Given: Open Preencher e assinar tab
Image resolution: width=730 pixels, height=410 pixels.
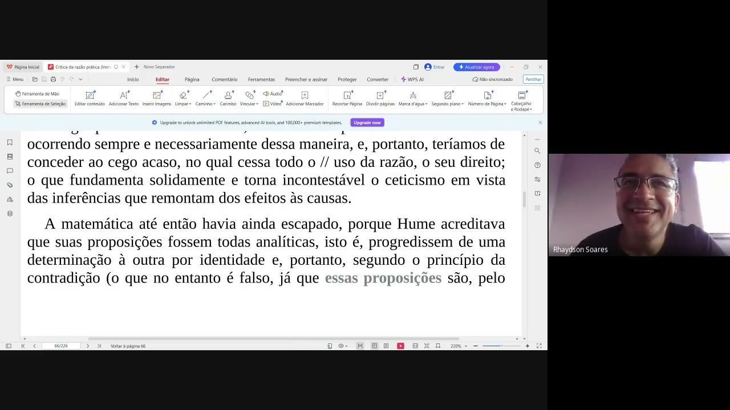Looking at the screenshot, I should coord(306,79).
